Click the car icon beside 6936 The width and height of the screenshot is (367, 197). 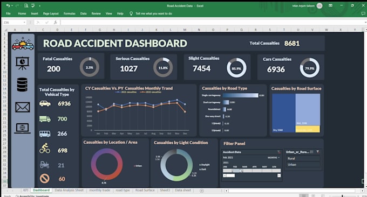pyautogui.click(x=45, y=103)
